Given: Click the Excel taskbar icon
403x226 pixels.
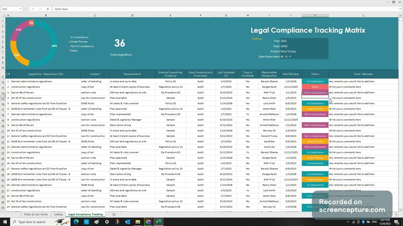Looking at the screenshot, I should click(158, 222).
